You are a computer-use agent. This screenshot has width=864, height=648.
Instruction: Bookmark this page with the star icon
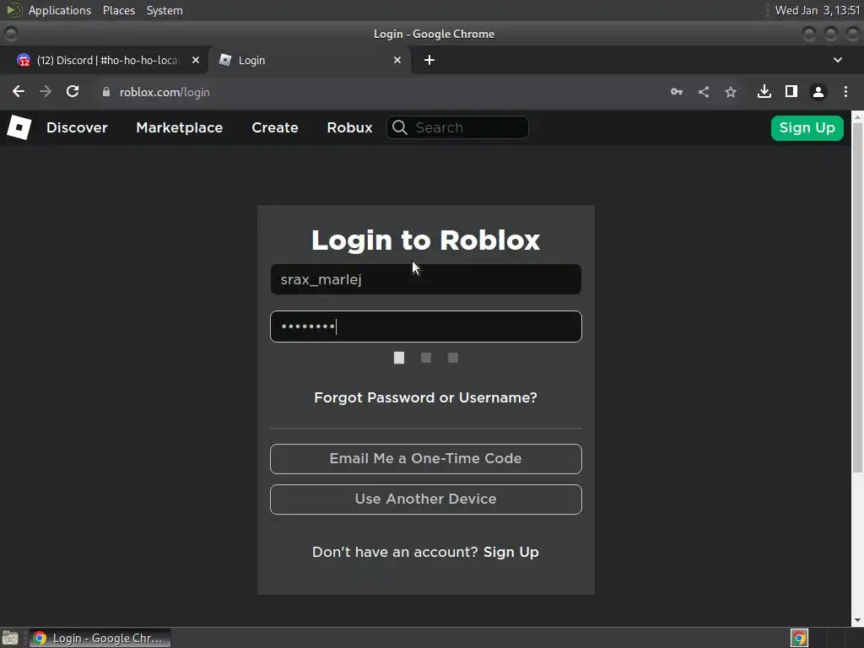click(x=731, y=91)
